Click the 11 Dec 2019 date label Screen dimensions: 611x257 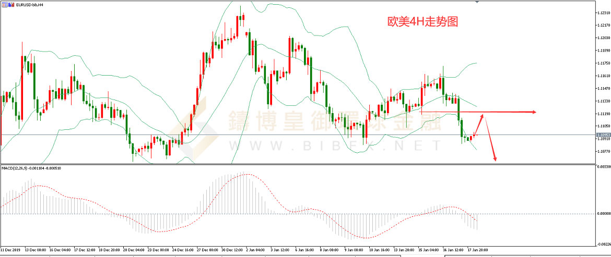11,250
